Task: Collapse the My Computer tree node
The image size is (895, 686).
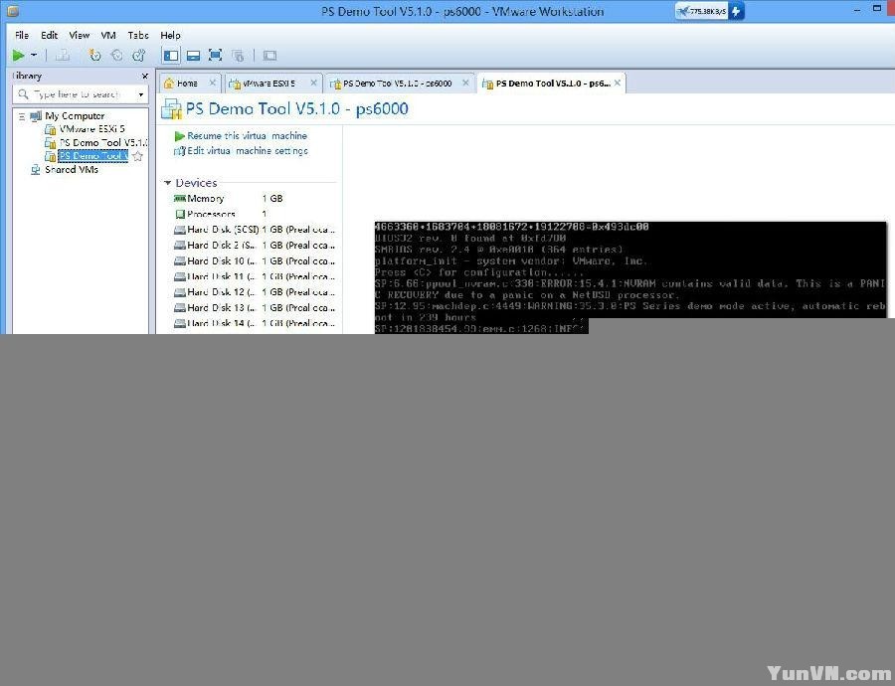Action: point(22,116)
